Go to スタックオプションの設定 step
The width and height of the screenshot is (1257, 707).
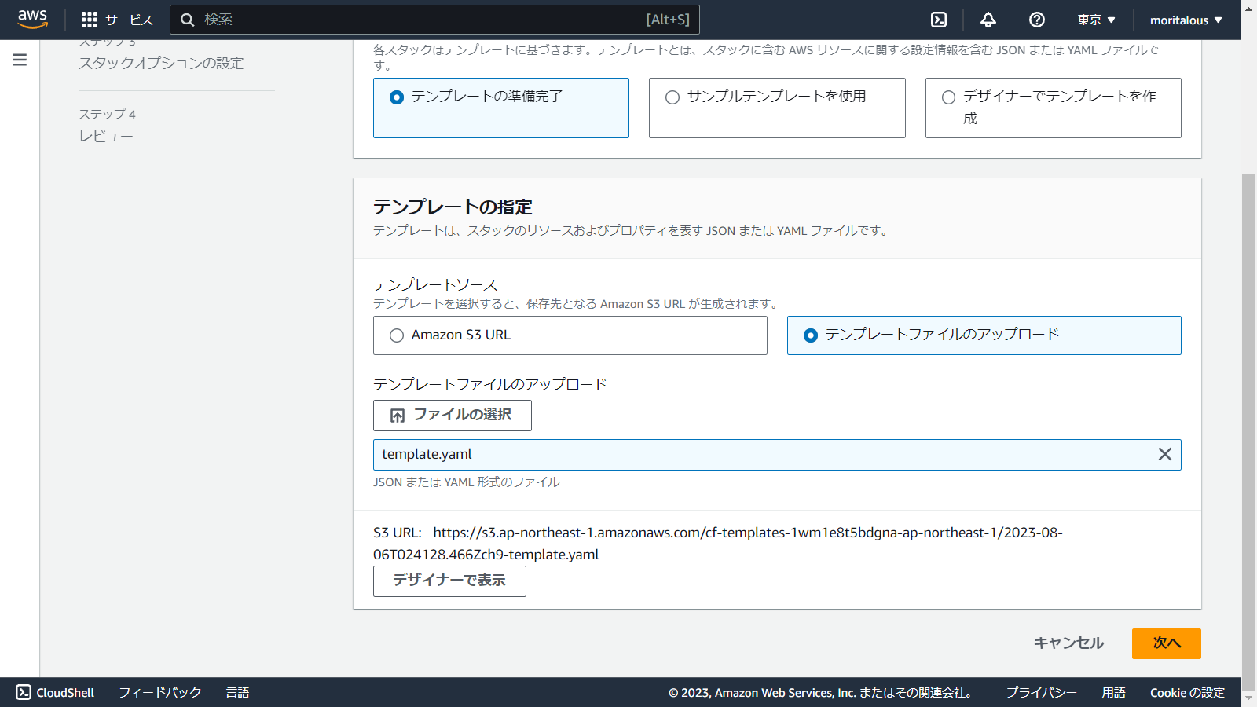click(161, 63)
